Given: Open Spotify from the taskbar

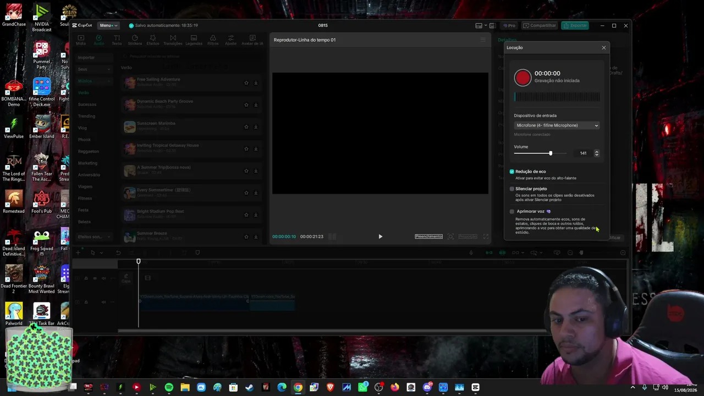Looking at the screenshot, I should pos(169,387).
